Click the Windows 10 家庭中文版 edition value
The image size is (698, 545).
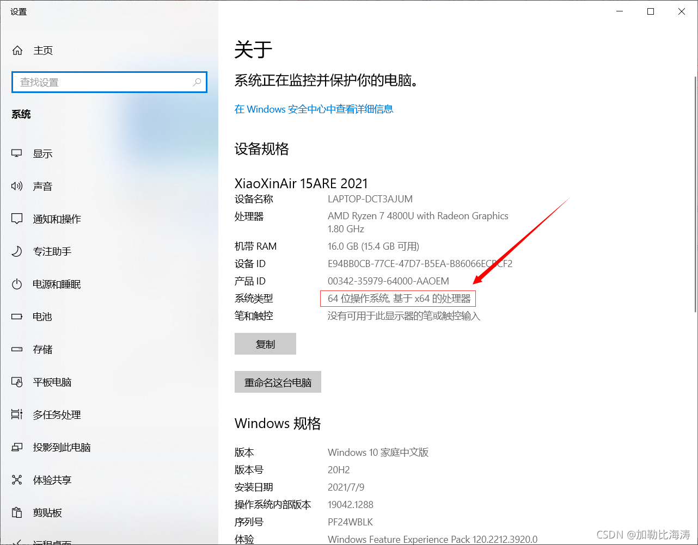click(x=378, y=453)
